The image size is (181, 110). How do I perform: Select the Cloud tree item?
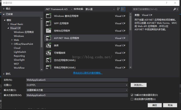click(x=17, y=48)
